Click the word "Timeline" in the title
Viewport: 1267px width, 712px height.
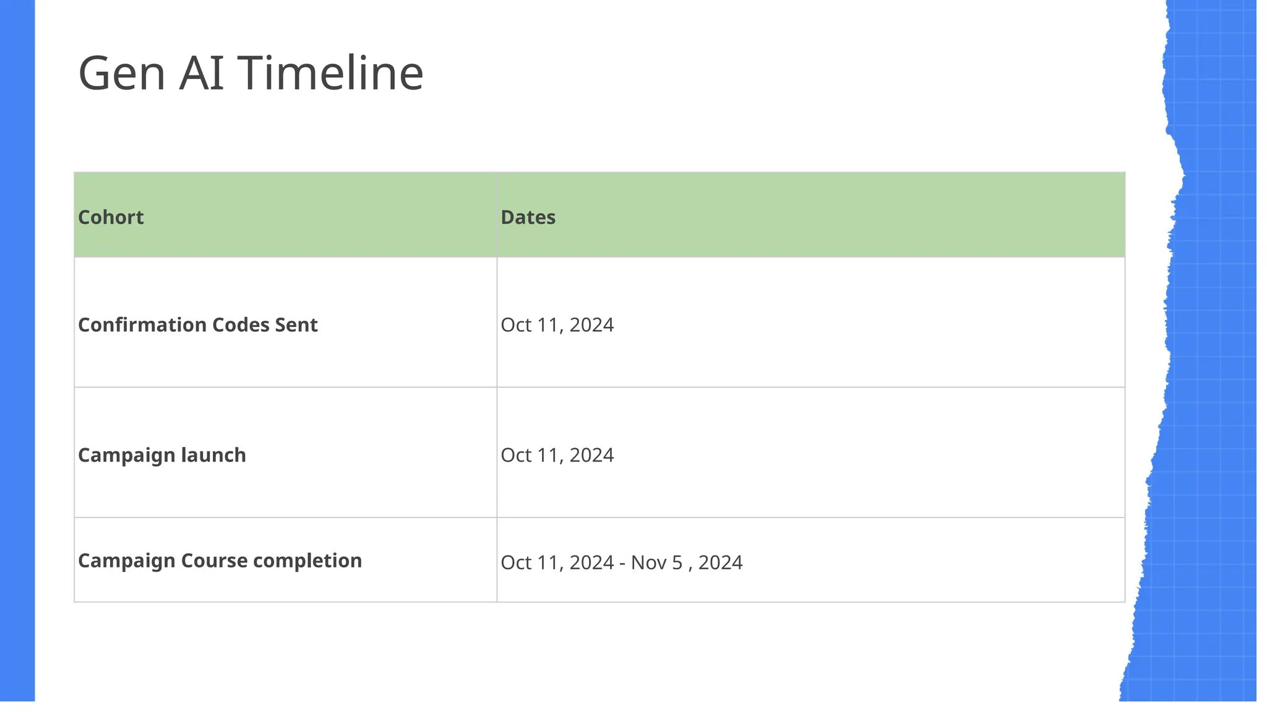330,73
